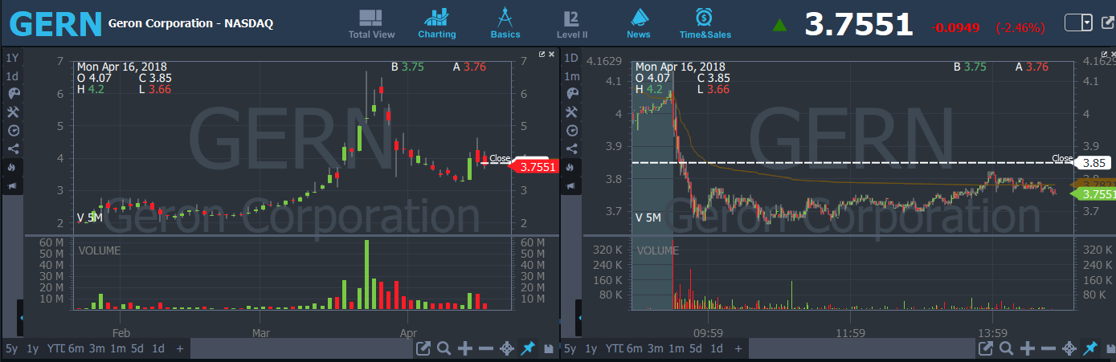Select 5d timeframe on left chart

[x=138, y=348]
